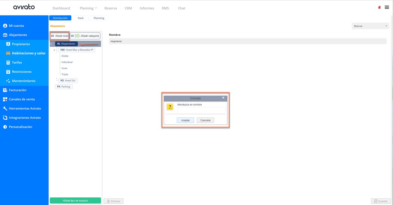Click the Mantenimiento sparkle icon
Image resolution: width=393 pixels, height=205 pixels.
point(8,81)
